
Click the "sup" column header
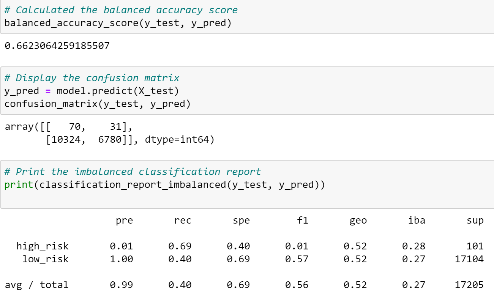click(475, 221)
